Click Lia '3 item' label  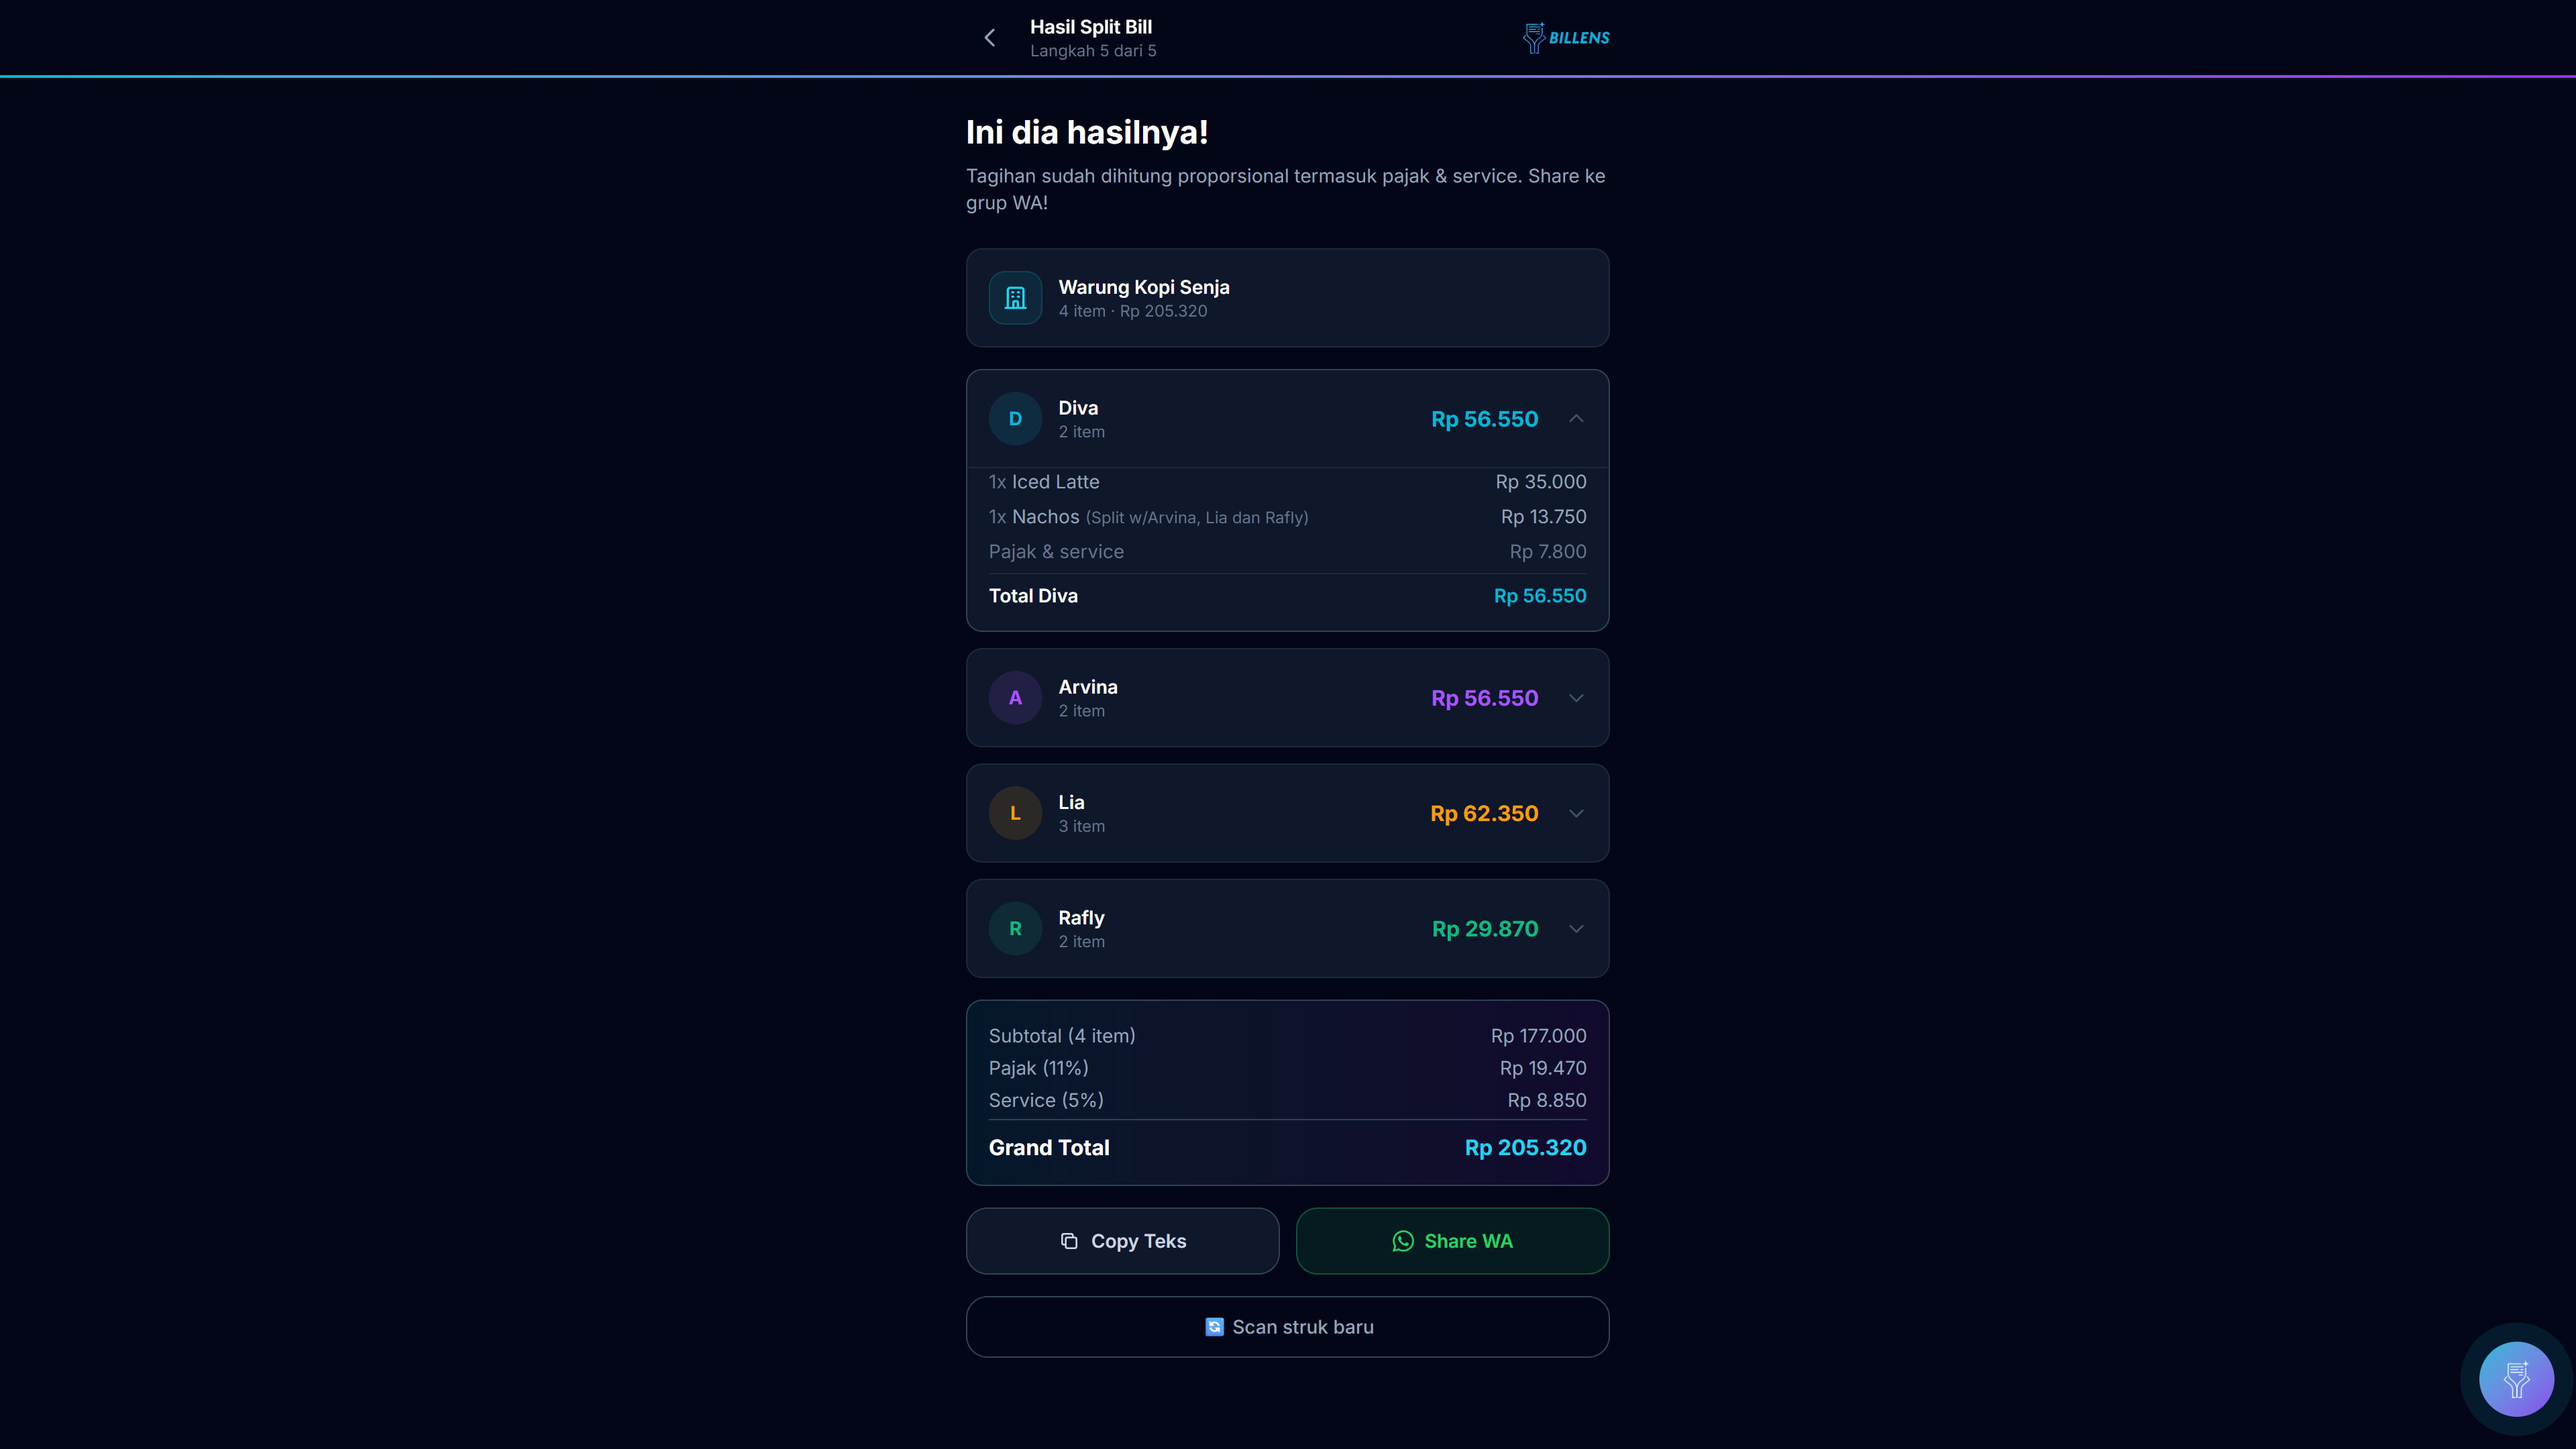(x=1082, y=826)
